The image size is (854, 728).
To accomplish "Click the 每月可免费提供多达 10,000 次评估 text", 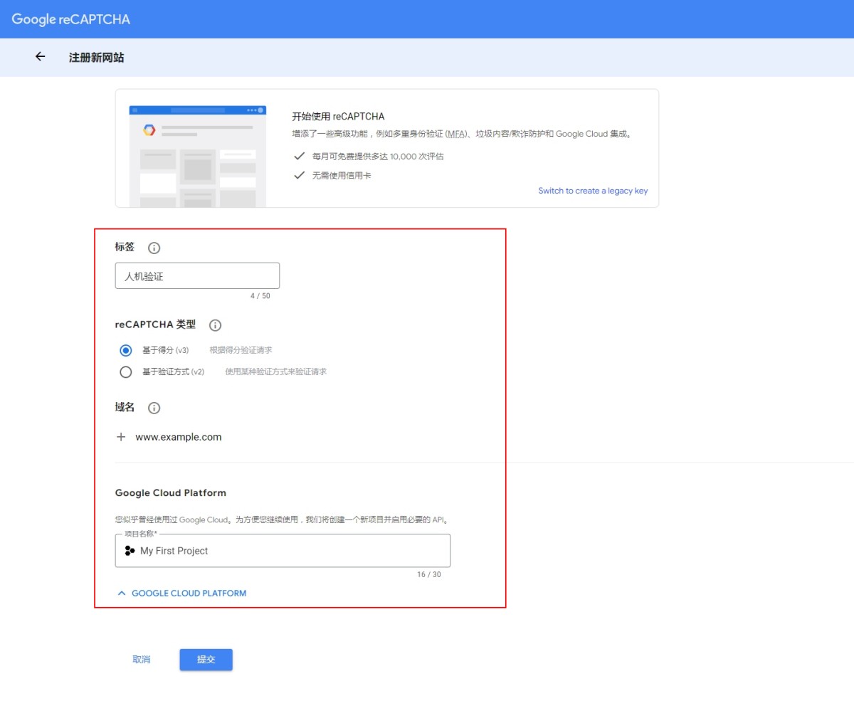I will (x=378, y=157).
